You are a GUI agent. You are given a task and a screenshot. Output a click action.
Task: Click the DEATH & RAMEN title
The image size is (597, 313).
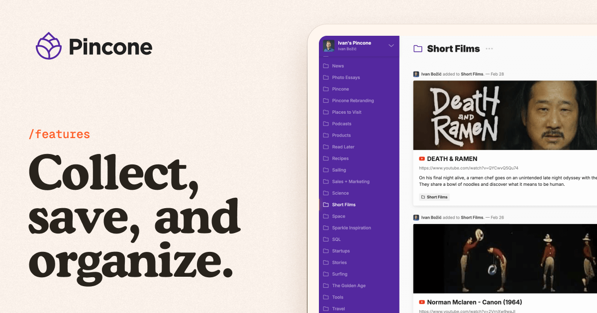coord(452,159)
